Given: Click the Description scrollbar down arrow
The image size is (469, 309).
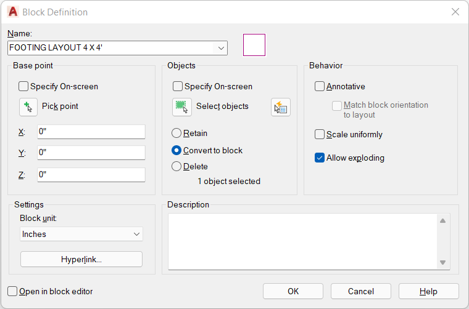Looking at the screenshot, I should 443,262.
